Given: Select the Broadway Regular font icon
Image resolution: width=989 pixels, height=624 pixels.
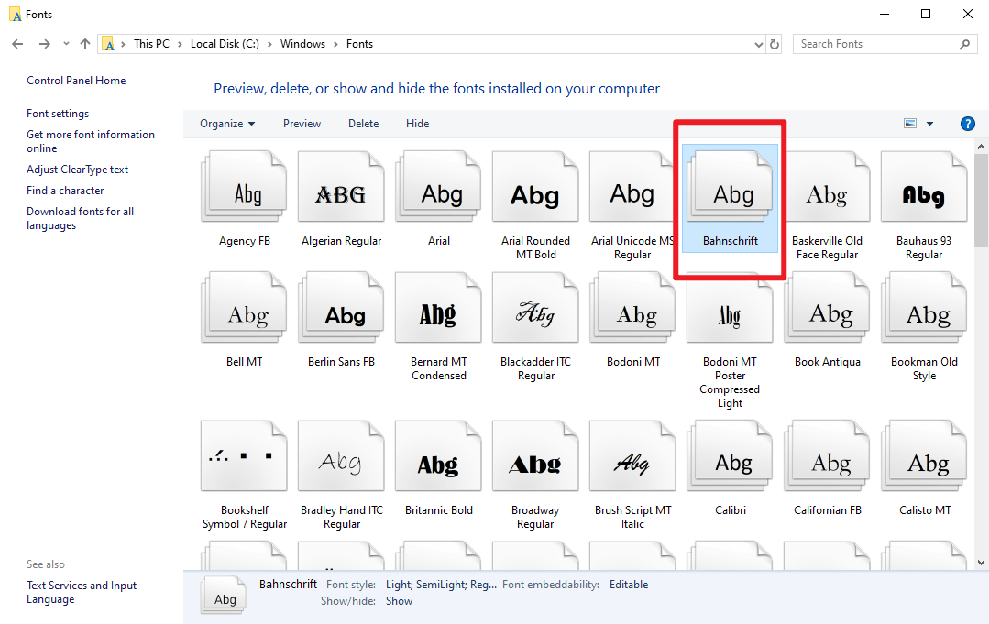Looking at the screenshot, I should [x=535, y=456].
